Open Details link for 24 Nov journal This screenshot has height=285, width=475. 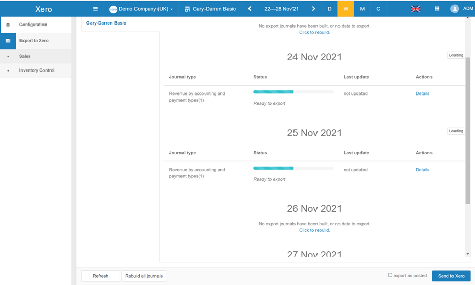[422, 93]
